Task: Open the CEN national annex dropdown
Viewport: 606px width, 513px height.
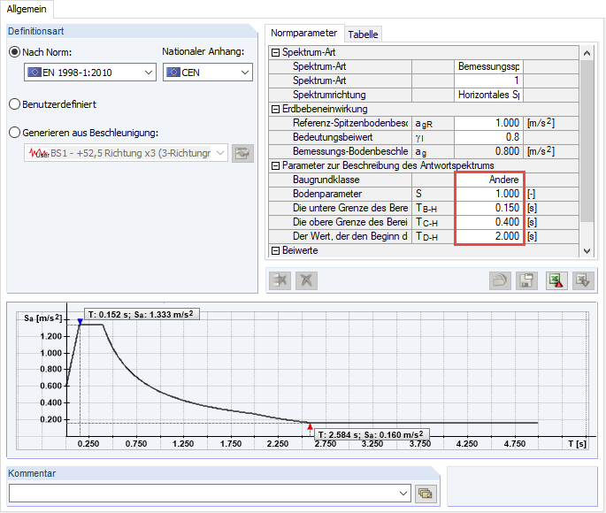Action: (x=208, y=73)
